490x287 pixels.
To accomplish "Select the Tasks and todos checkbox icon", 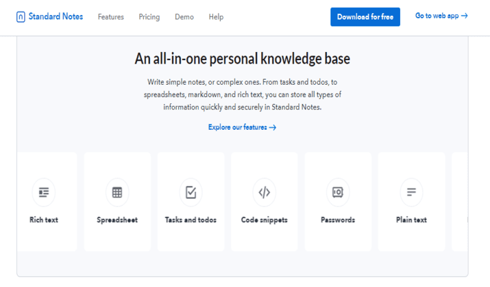I will pos(191,192).
